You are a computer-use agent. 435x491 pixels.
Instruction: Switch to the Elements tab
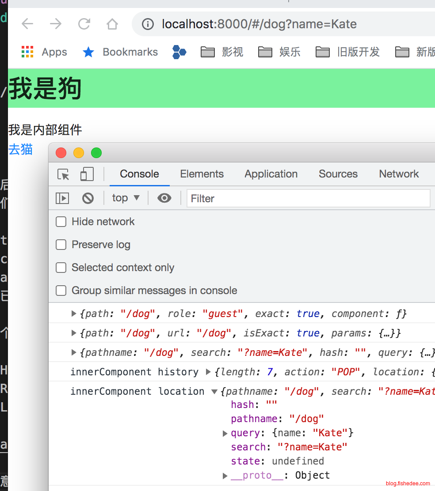[x=202, y=174]
